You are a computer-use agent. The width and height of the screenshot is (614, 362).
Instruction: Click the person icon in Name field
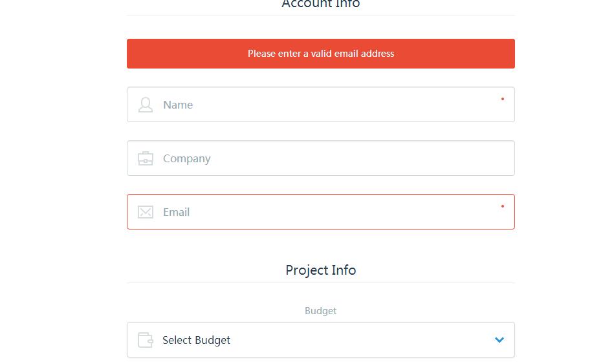tap(146, 105)
